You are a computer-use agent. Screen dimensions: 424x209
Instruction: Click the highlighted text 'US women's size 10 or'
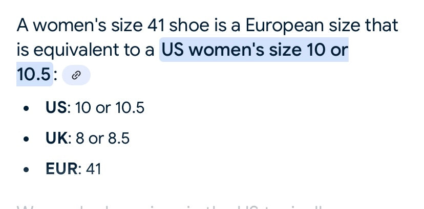point(255,50)
